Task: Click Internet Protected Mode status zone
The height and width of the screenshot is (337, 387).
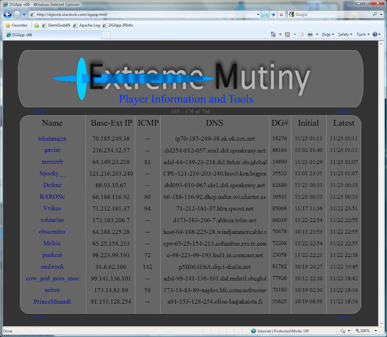Action: point(280,331)
